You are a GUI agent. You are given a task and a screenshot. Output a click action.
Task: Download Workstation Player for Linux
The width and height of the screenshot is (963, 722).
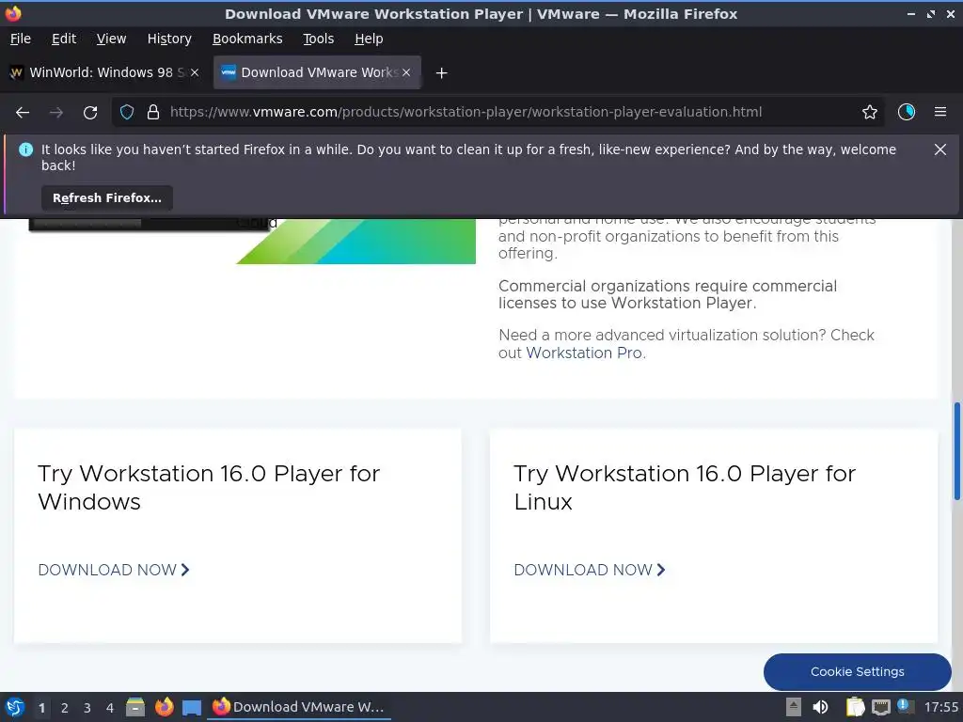point(590,570)
